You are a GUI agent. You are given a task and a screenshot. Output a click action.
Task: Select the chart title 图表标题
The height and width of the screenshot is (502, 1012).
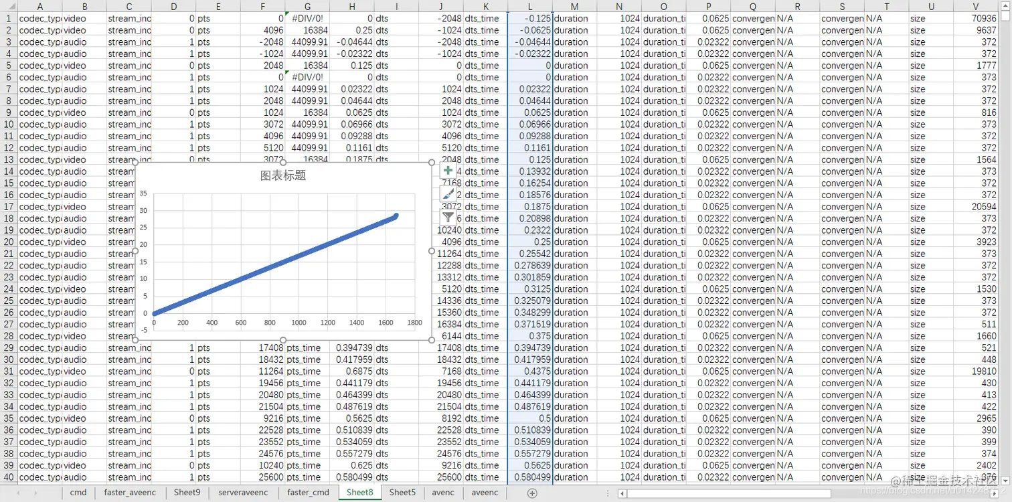click(283, 176)
